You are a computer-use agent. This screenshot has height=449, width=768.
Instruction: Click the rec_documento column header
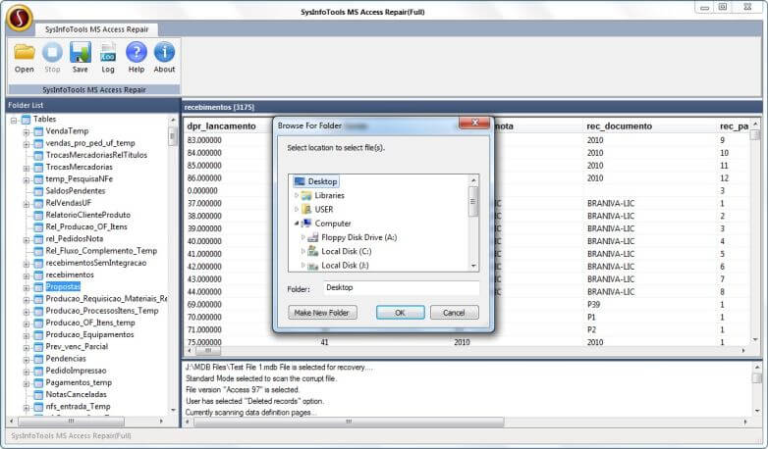(614, 125)
